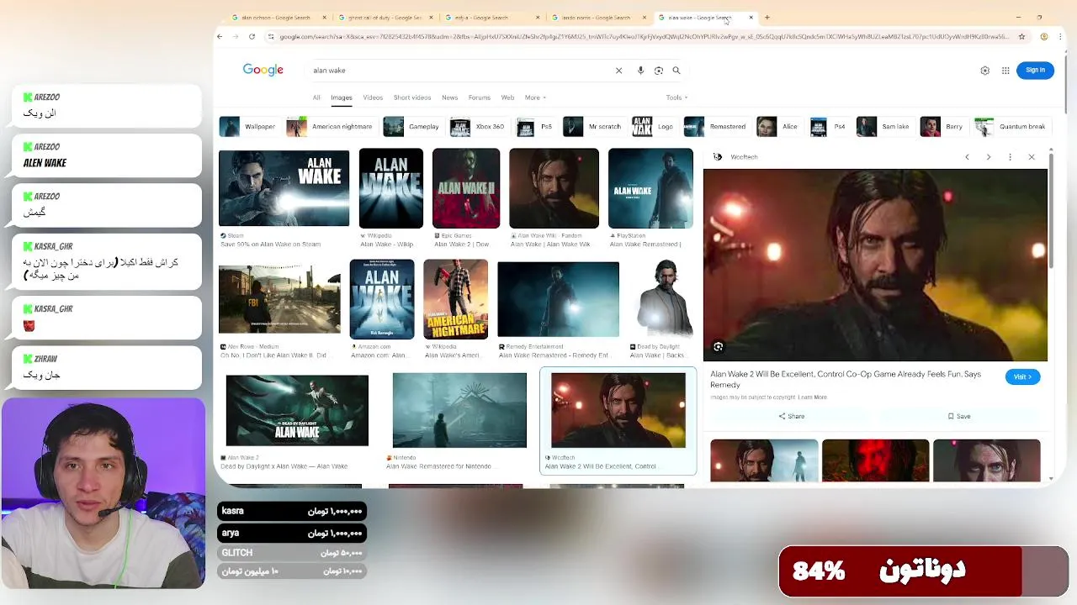The image size is (1077, 605).
Task: Apply the Sam lake filter chip
Action: 883,127
